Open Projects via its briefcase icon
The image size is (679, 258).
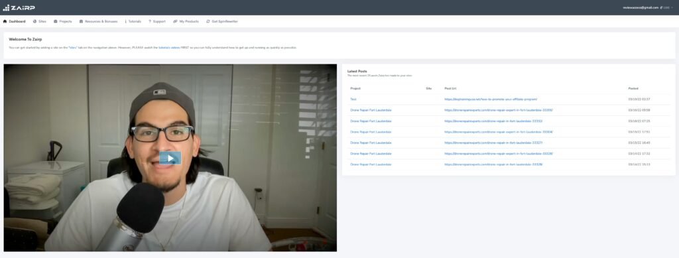[x=56, y=21]
